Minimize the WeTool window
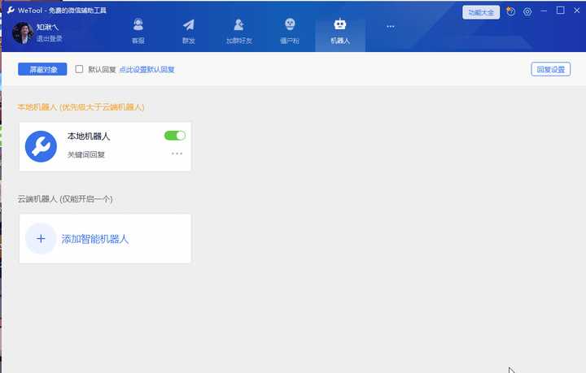Screen dimensions: 586x373 pos(544,11)
